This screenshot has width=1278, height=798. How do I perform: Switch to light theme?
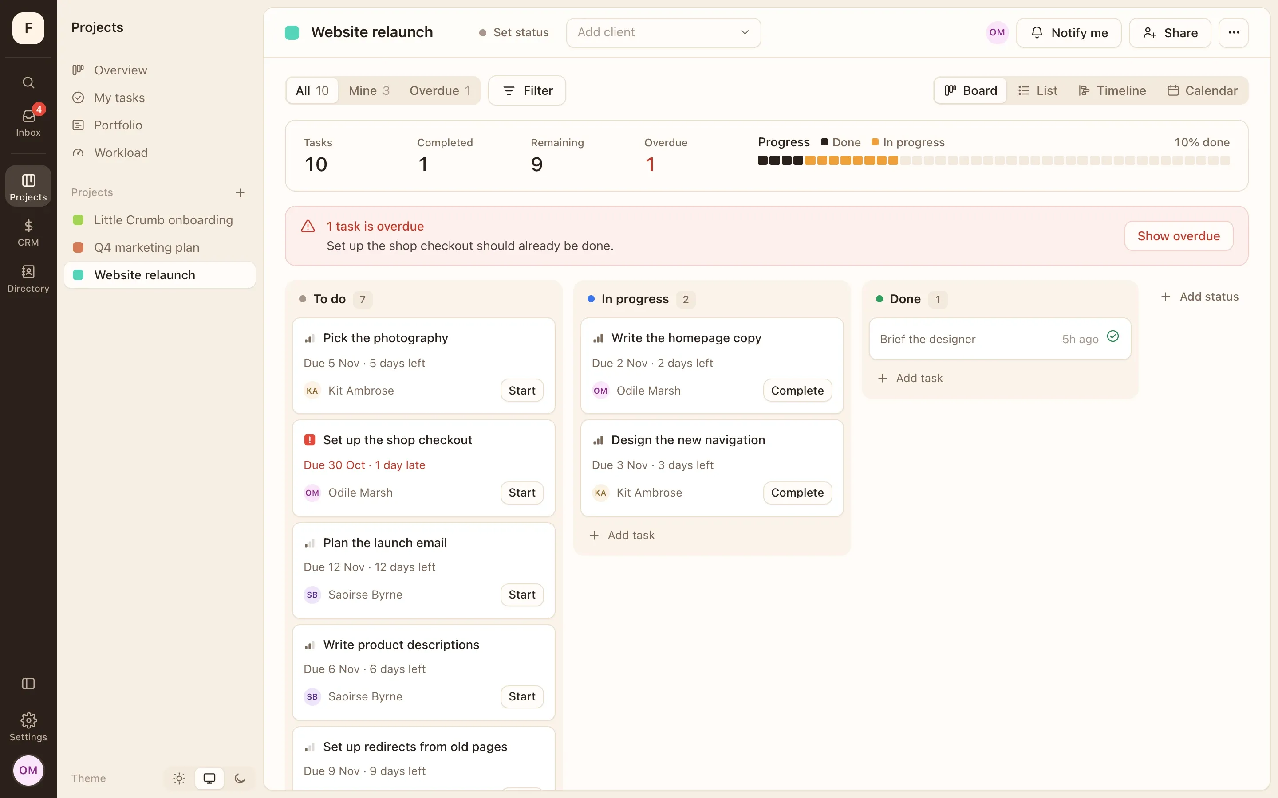click(179, 778)
